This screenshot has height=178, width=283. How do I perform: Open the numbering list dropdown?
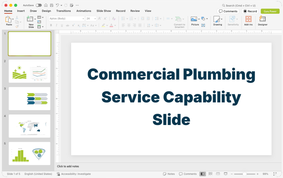pos(135,19)
